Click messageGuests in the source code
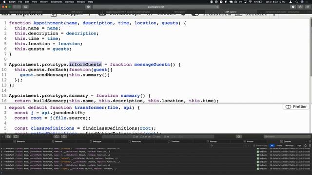This screenshot has width=312, height=175. (152, 65)
